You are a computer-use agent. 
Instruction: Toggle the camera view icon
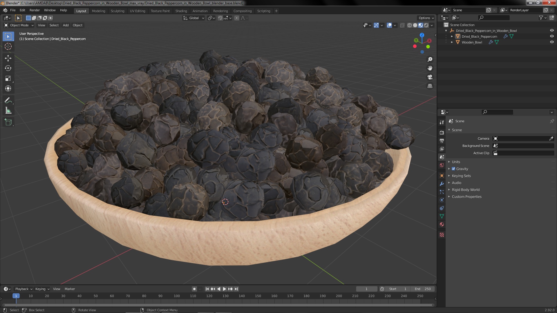[430, 77]
